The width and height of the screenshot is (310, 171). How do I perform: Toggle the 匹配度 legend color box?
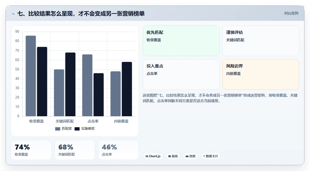[58, 129]
